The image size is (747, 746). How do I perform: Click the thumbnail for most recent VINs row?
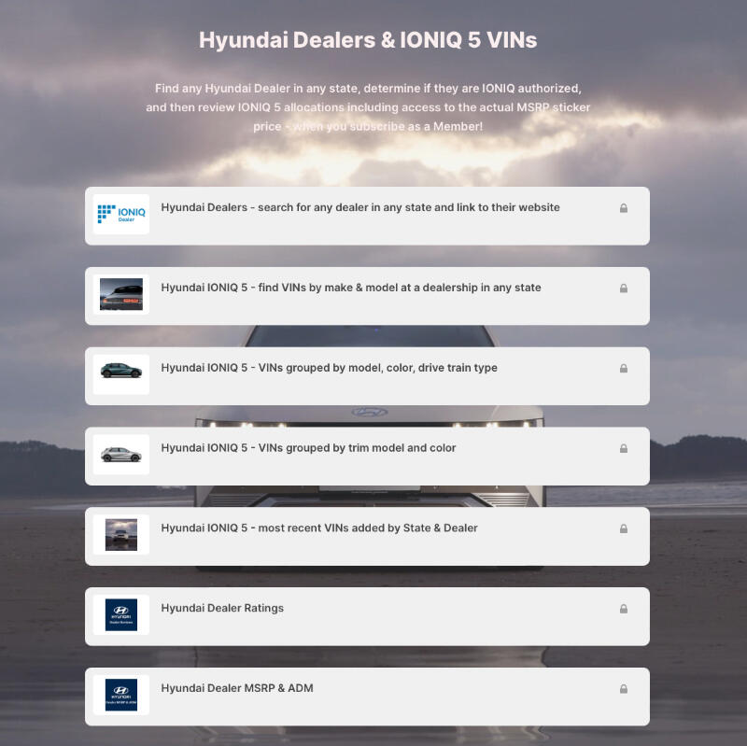click(x=121, y=534)
